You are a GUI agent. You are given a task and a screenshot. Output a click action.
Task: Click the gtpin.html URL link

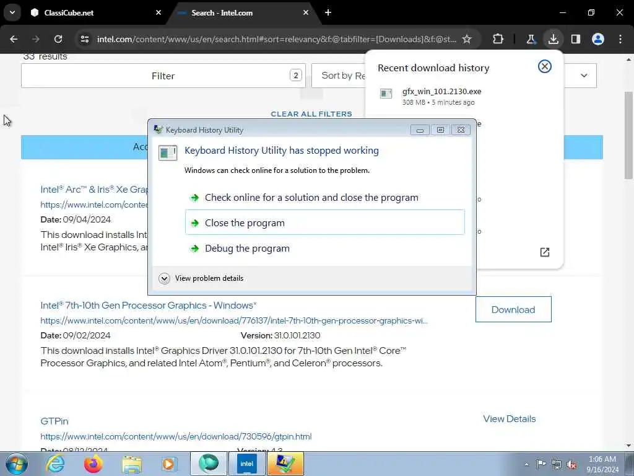(176, 437)
